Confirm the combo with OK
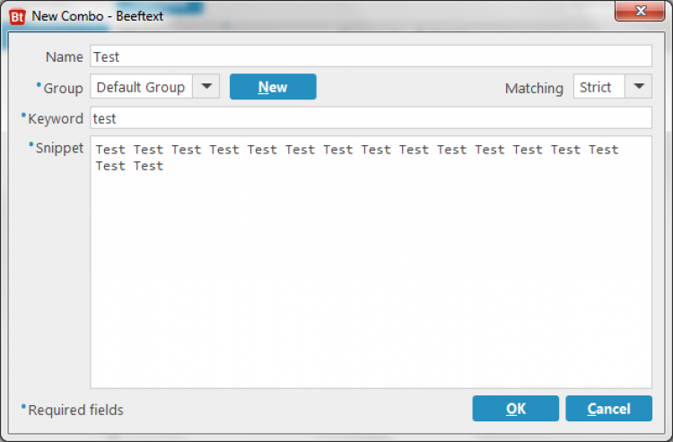This screenshot has height=442, width=673. click(x=515, y=409)
